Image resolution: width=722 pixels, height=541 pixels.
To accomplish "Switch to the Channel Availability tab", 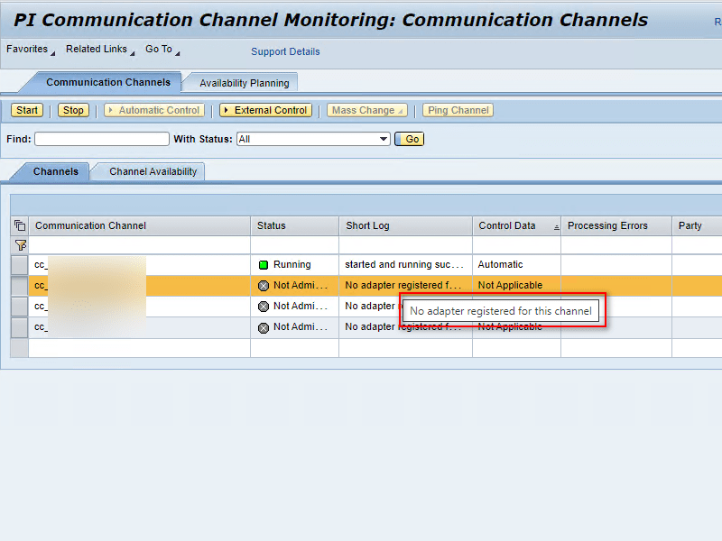I will (x=153, y=171).
